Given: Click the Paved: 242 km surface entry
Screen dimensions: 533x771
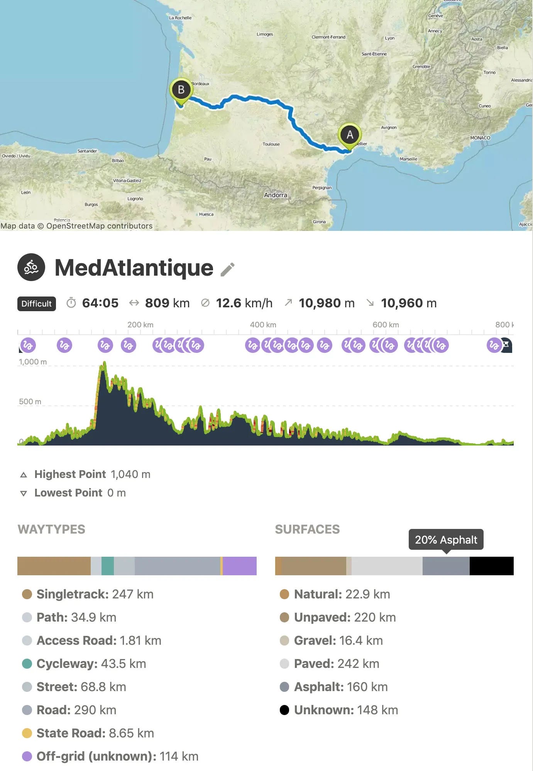Looking at the screenshot, I should (330, 663).
